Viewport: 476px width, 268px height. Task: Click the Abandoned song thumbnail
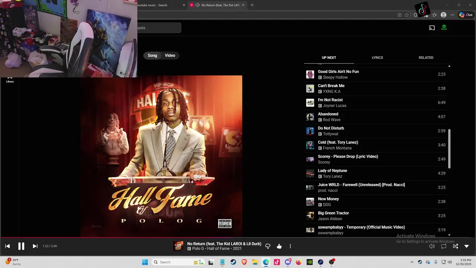point(310,117)
